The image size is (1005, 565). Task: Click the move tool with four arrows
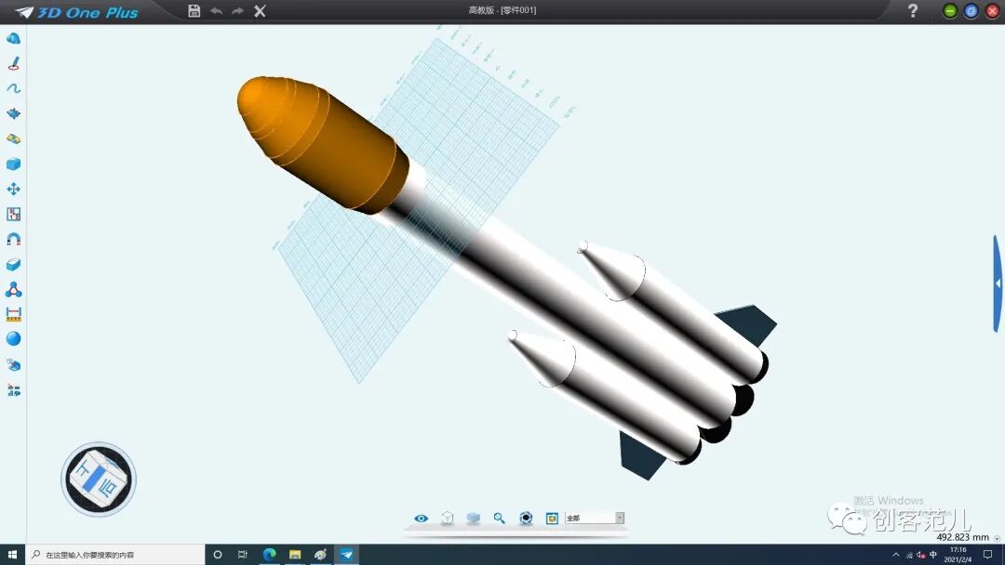pos(13,189)
